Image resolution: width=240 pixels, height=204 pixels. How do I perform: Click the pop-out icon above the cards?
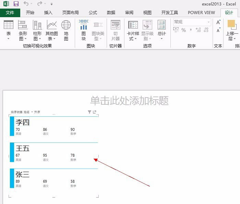point(95,112)
